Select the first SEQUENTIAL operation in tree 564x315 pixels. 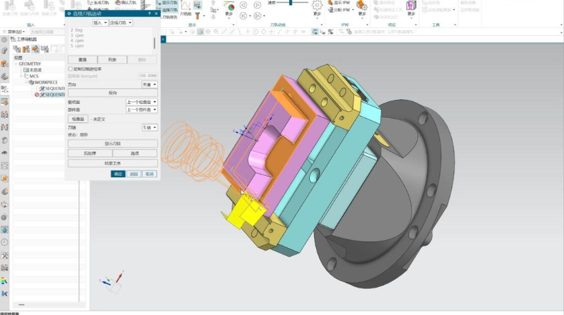(53, 89)
